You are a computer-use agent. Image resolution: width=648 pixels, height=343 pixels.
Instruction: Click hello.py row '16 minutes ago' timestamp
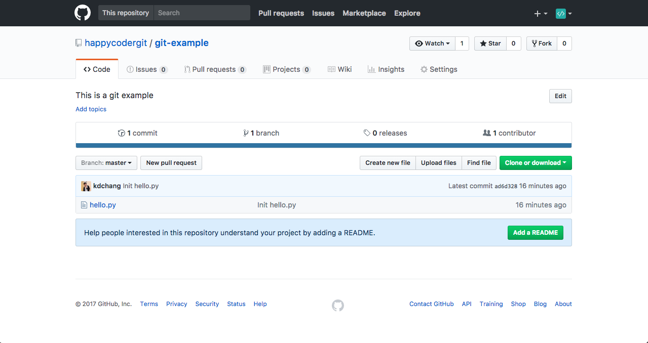pyautogui.click(x=541, y=205)
